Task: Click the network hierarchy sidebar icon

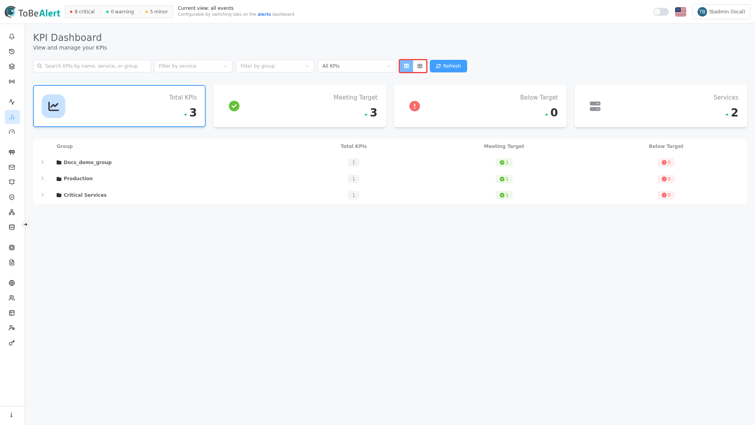Action: (x=12, y=212)
